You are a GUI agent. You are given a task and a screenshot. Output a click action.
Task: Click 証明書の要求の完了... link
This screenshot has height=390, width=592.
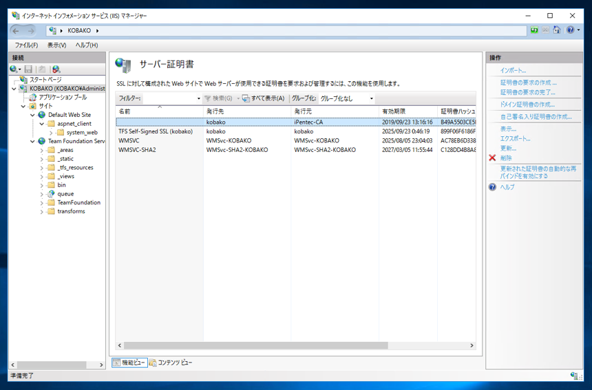(x=528, y=92)
